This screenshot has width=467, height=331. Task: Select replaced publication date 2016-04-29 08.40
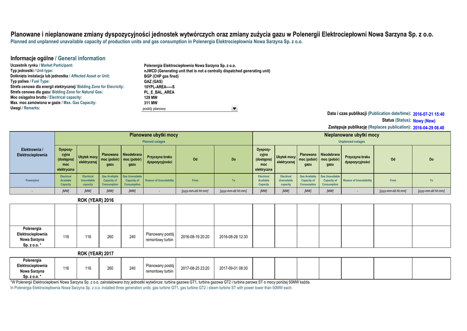428,128
